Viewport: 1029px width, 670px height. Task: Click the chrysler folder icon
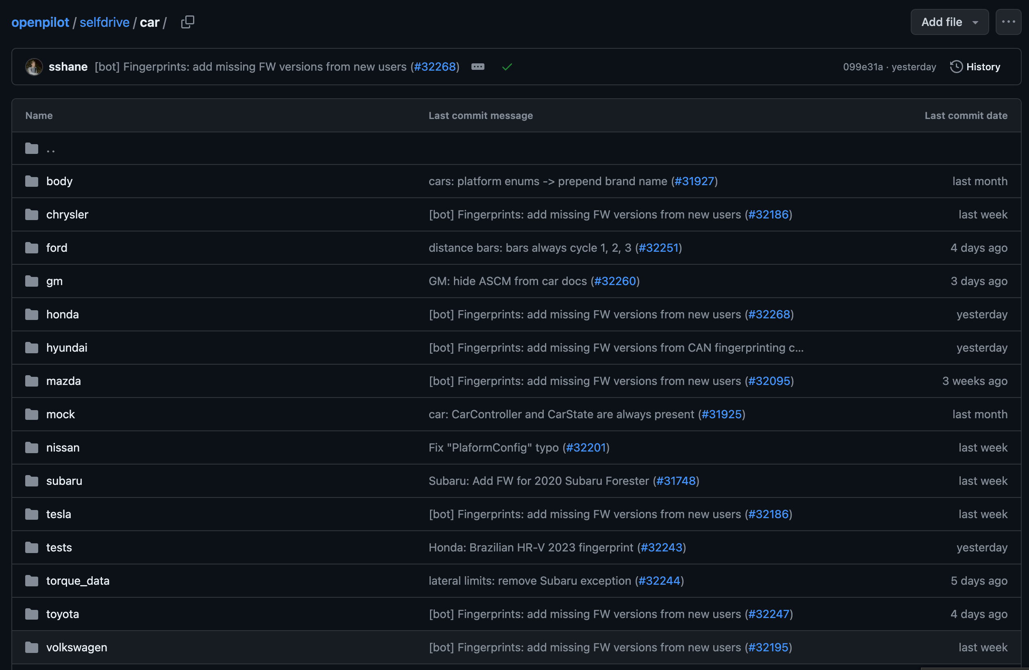(32, 214)
